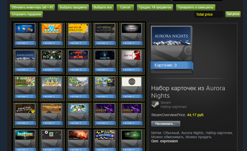Click the Steam logo icon in item details
This screenshot has width=247, height=151.
(155, 105)
